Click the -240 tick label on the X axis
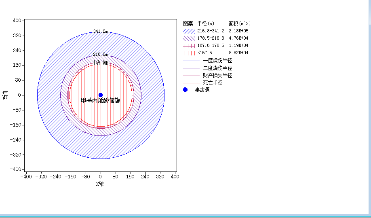The height and width of the screenshot is (218, 371). [56, 177]
